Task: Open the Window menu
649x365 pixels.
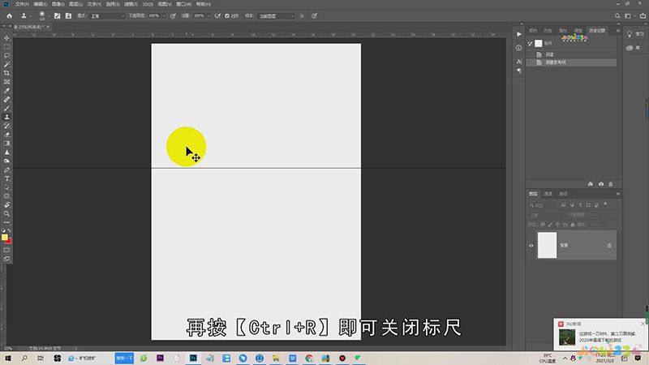Action: point(184,4)
